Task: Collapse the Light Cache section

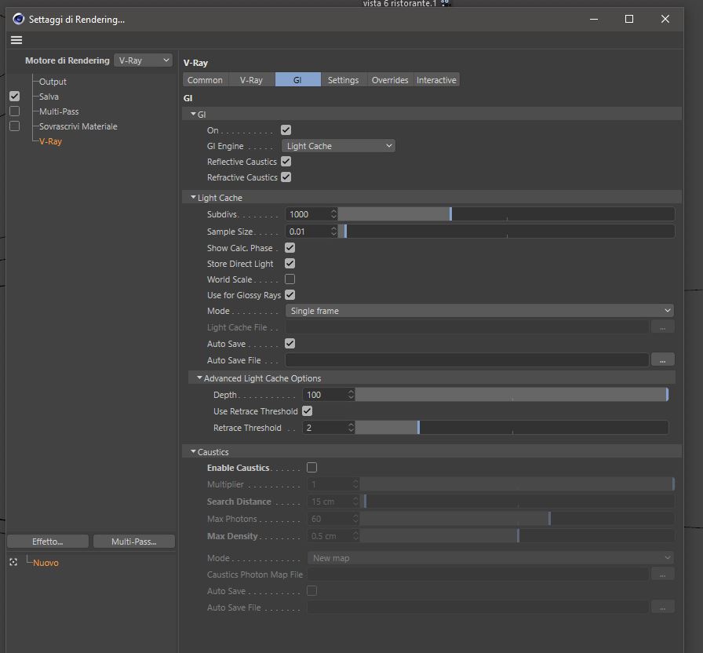Action: tap(193, 197)
